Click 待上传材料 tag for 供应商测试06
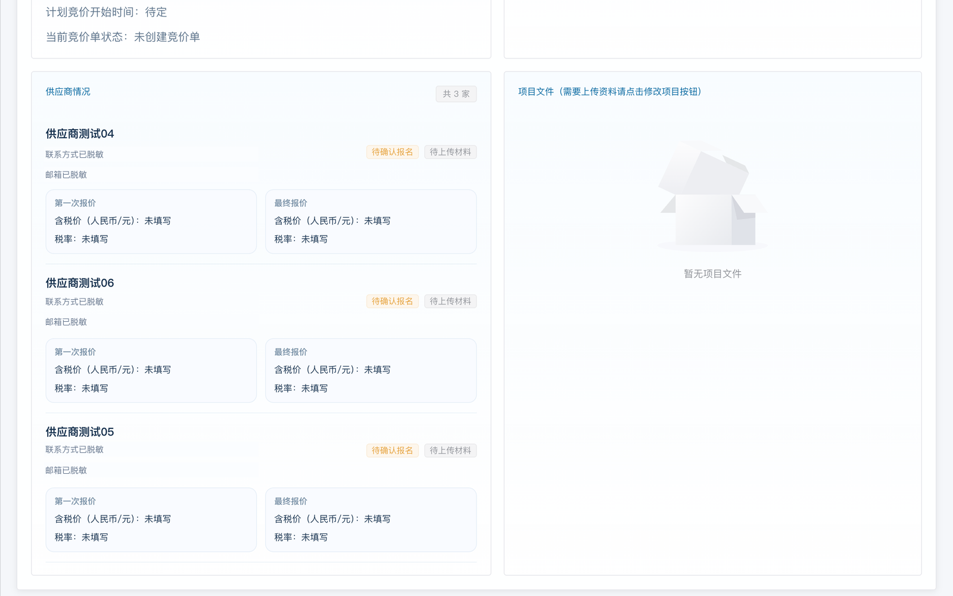This screenshot has height=596, width=953. pos(450,301)
